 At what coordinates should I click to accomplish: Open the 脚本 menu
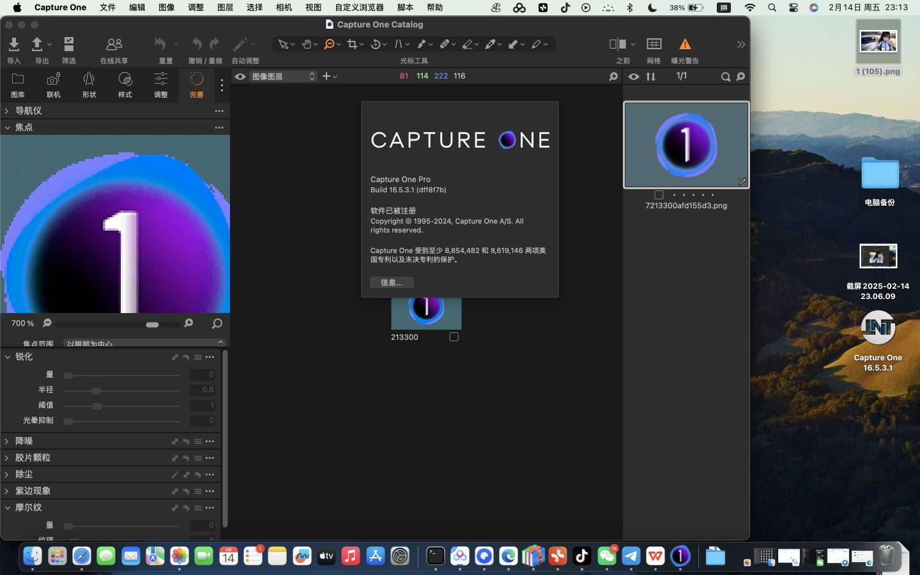coord(406,8)
